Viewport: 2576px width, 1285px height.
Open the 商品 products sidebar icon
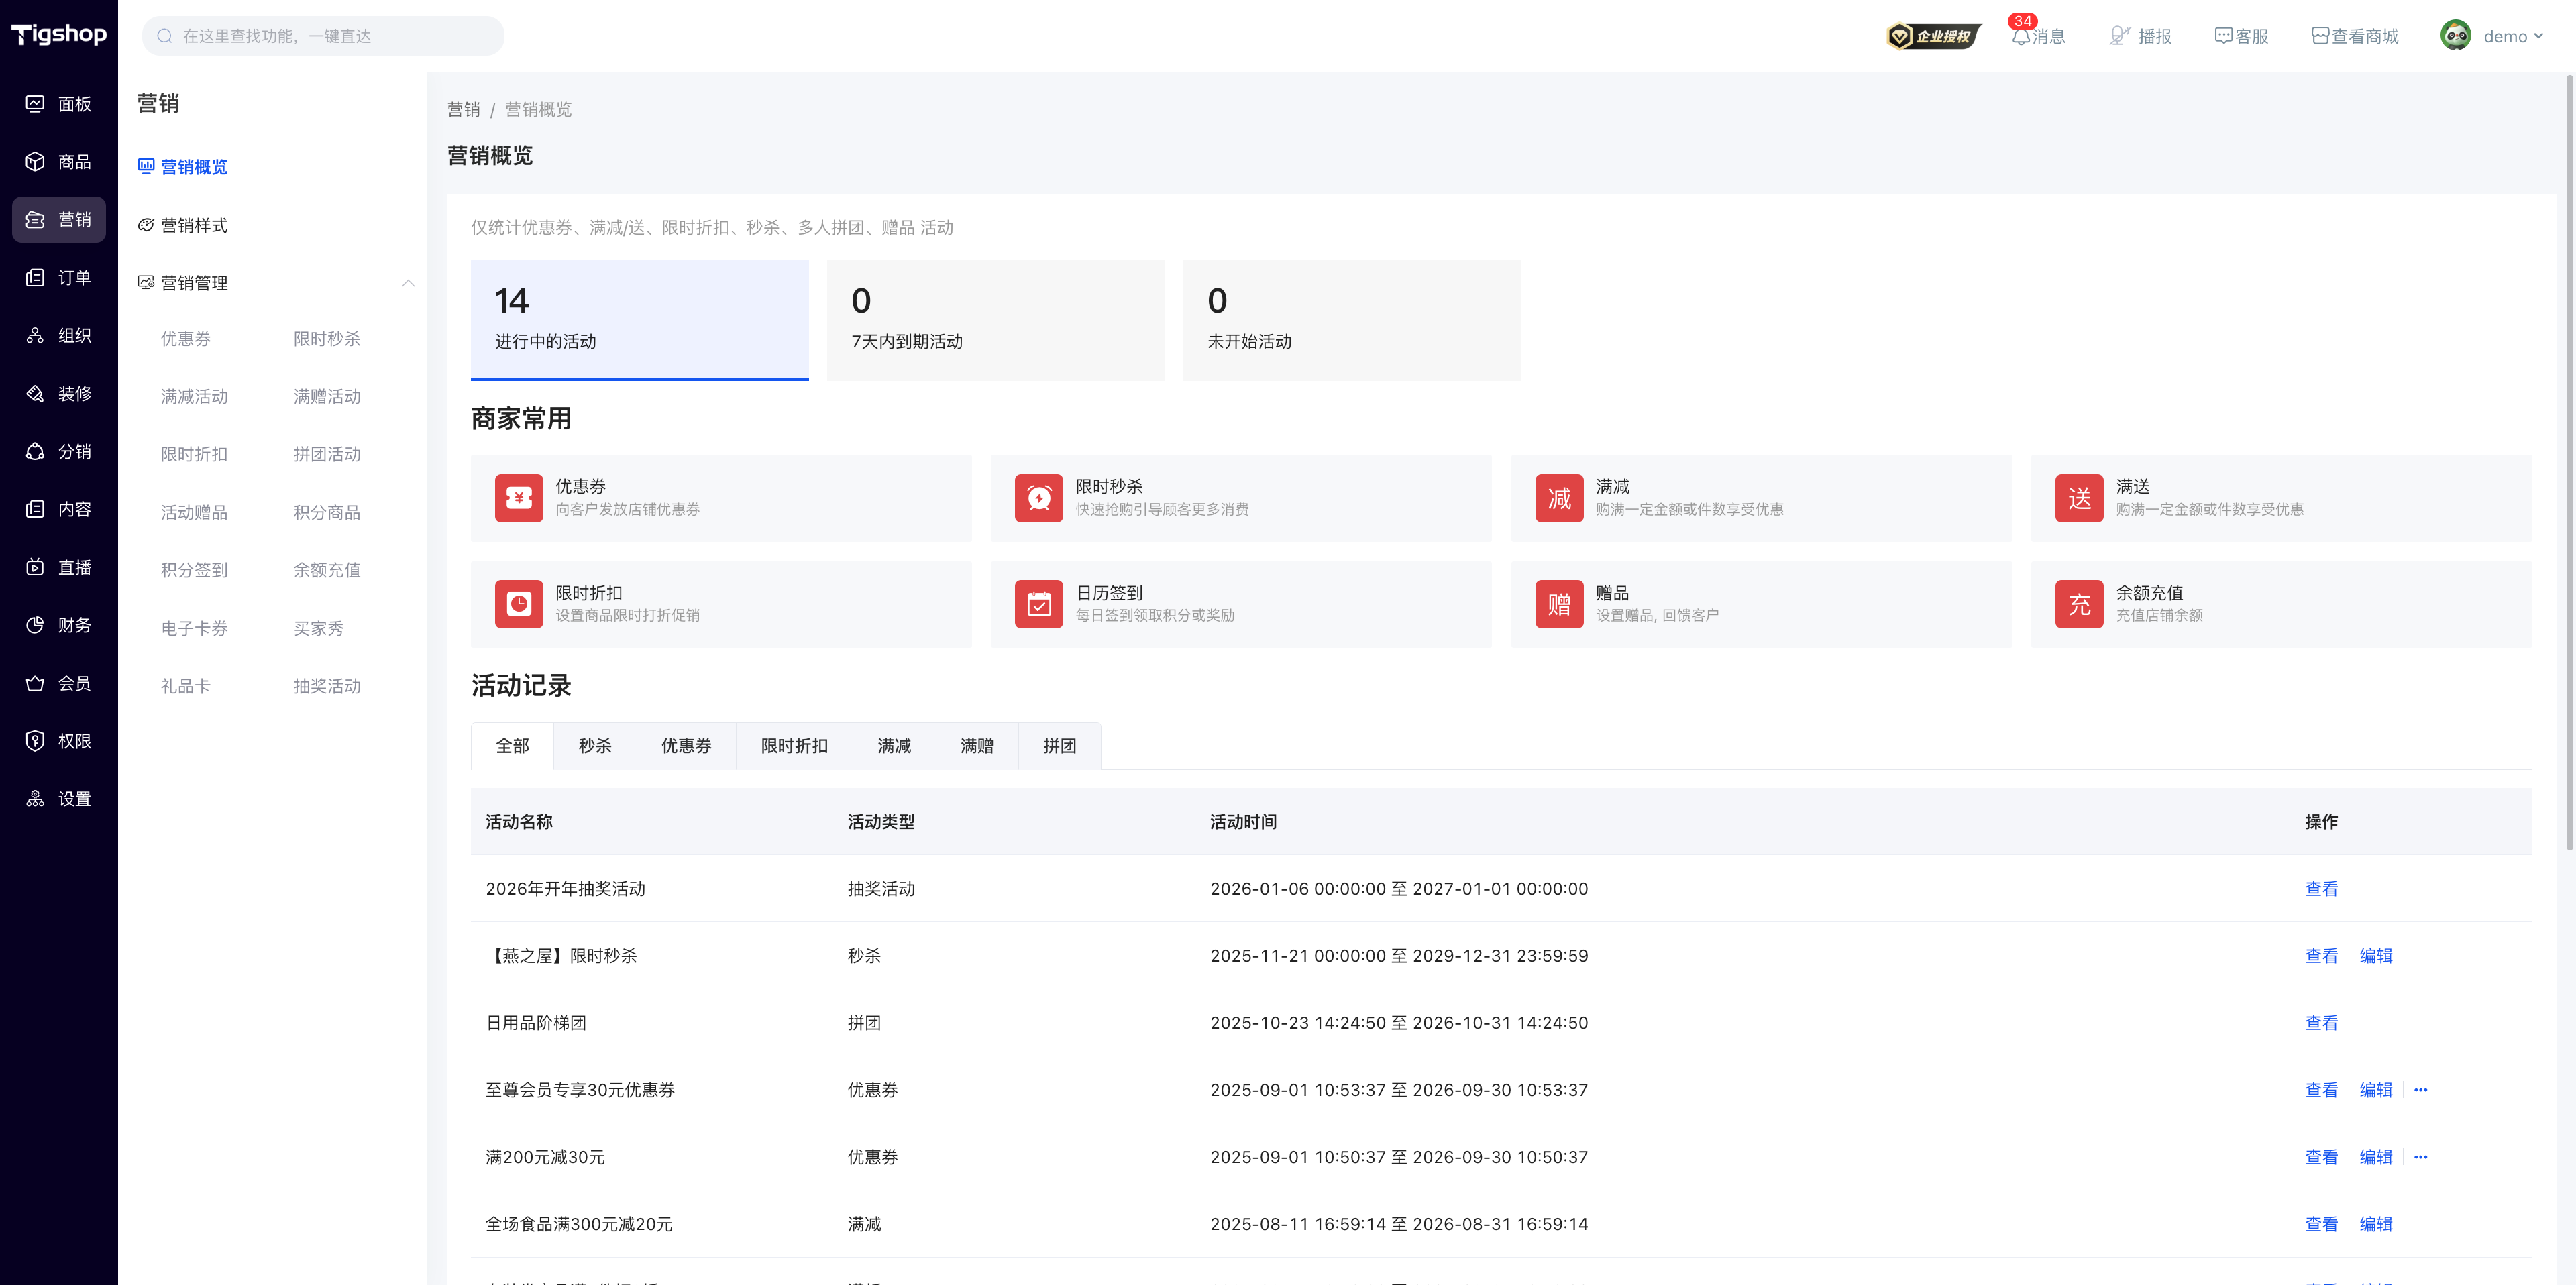tap(35, 162)
